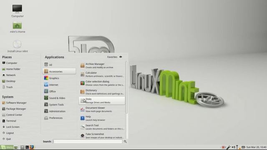Click the date and time clock
Screen dimensions: 267x150
point(256,147)
